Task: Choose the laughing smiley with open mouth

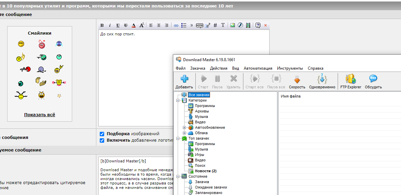Action: (42, 95)
